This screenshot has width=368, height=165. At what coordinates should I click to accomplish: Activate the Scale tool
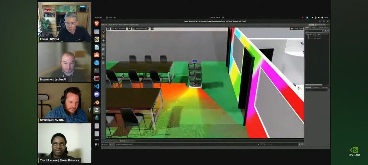[103, 49]
